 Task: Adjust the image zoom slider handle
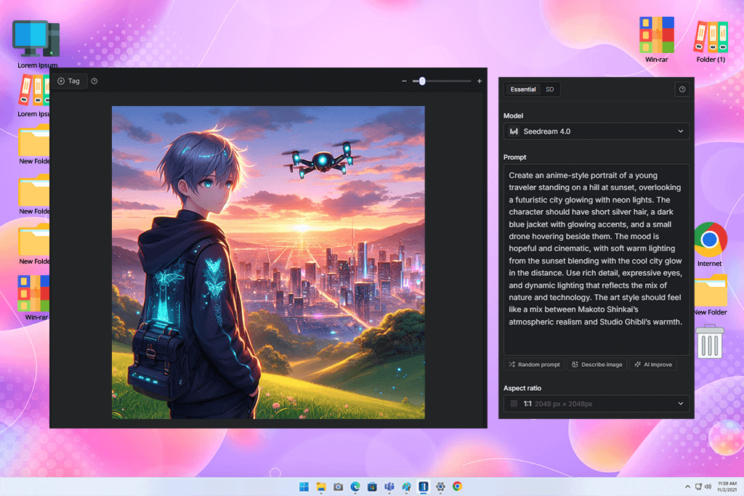[422, 81]
